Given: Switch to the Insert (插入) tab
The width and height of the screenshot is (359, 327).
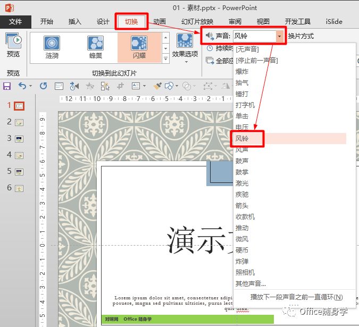Looking at the screenshot, I should point(75,22).
